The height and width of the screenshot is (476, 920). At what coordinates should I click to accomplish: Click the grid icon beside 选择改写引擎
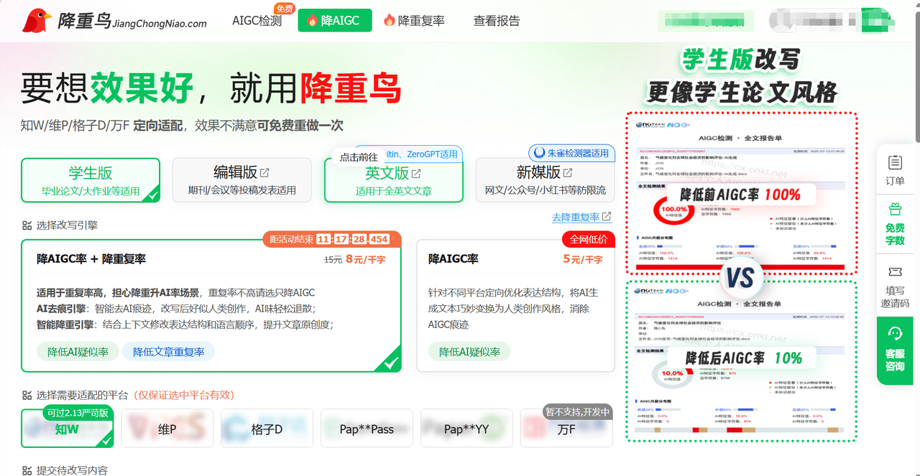point(27,225)
